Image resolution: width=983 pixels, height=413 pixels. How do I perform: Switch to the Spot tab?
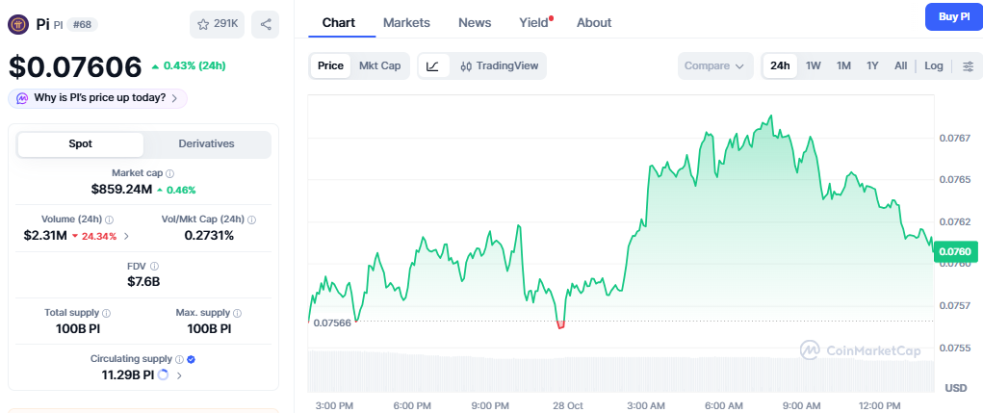tap(80, 144)
